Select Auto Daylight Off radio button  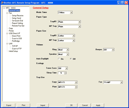coord(71,59)
